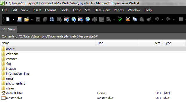Viewport: 186px width, 107px height.
Task: Expand the Open folder dropdown arrow
Action: tap(32, 19)
